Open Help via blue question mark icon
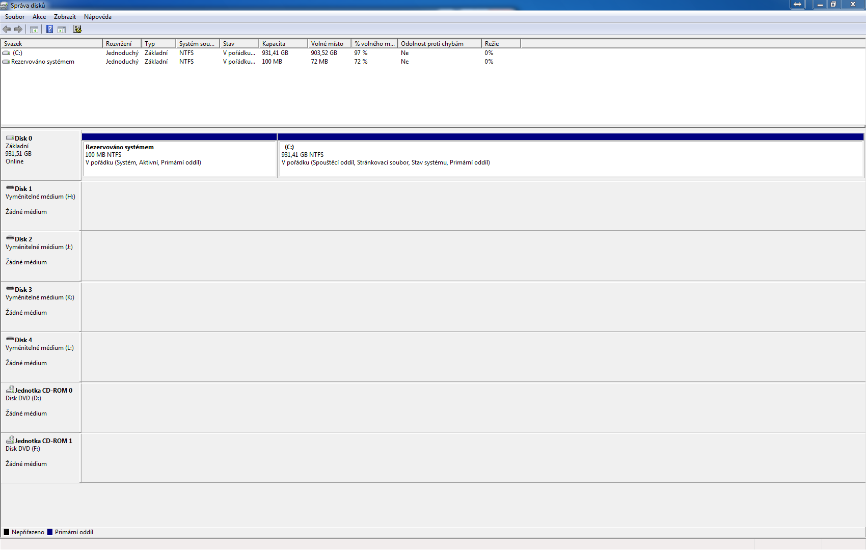The height and width of the screenshot is (550, 866). click(x=49, y=30)
